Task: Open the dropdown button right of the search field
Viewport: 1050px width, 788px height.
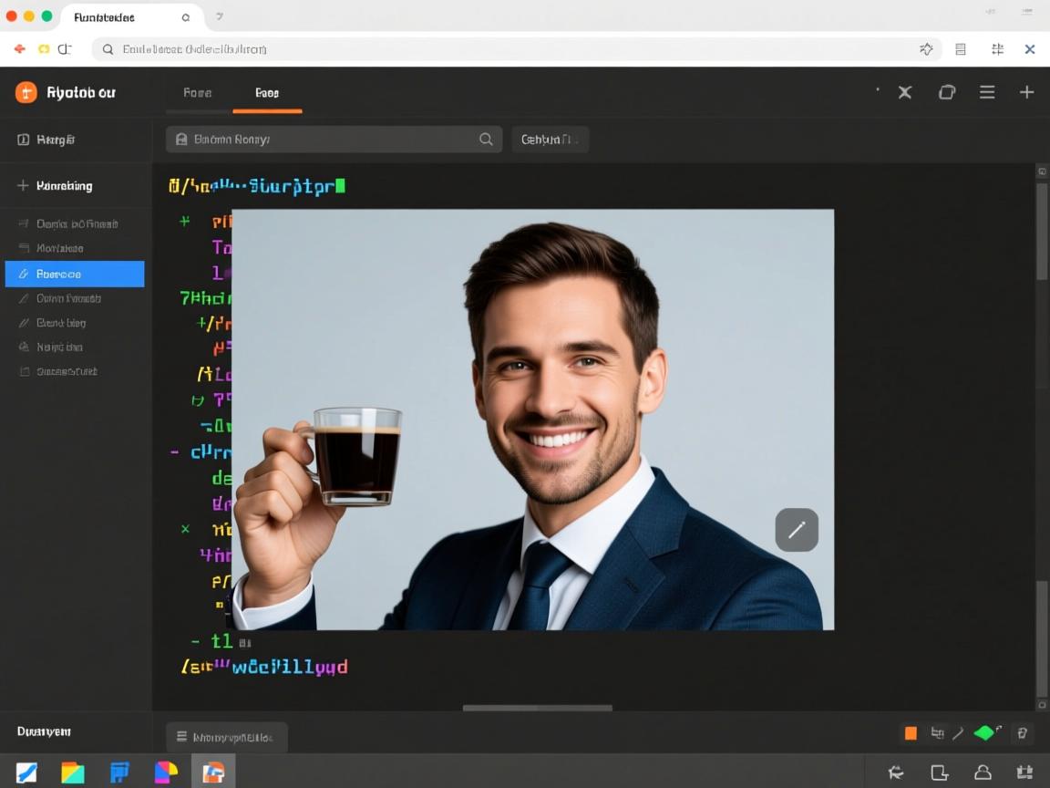Action: pos(550,140)
